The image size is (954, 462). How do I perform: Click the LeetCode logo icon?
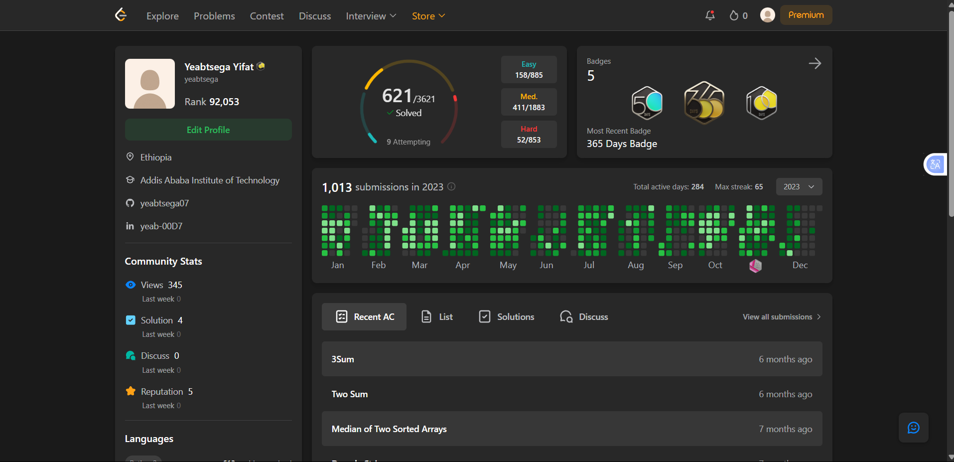[x=121, y=15]
